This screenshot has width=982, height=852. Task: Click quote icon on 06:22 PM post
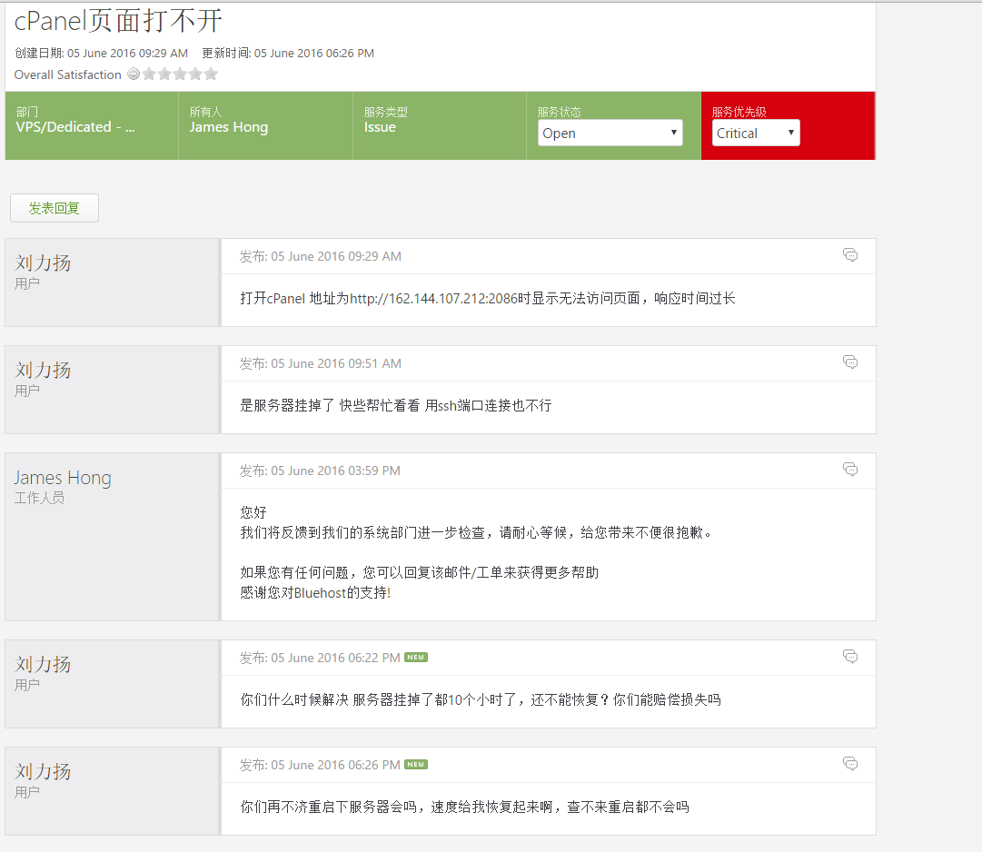click(x=850, y=656)
